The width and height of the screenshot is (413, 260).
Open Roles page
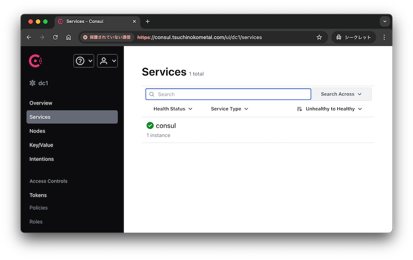click(x=36, y=222)
